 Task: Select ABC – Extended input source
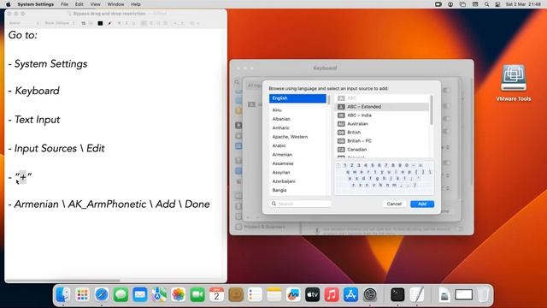(x=382, y=107)
